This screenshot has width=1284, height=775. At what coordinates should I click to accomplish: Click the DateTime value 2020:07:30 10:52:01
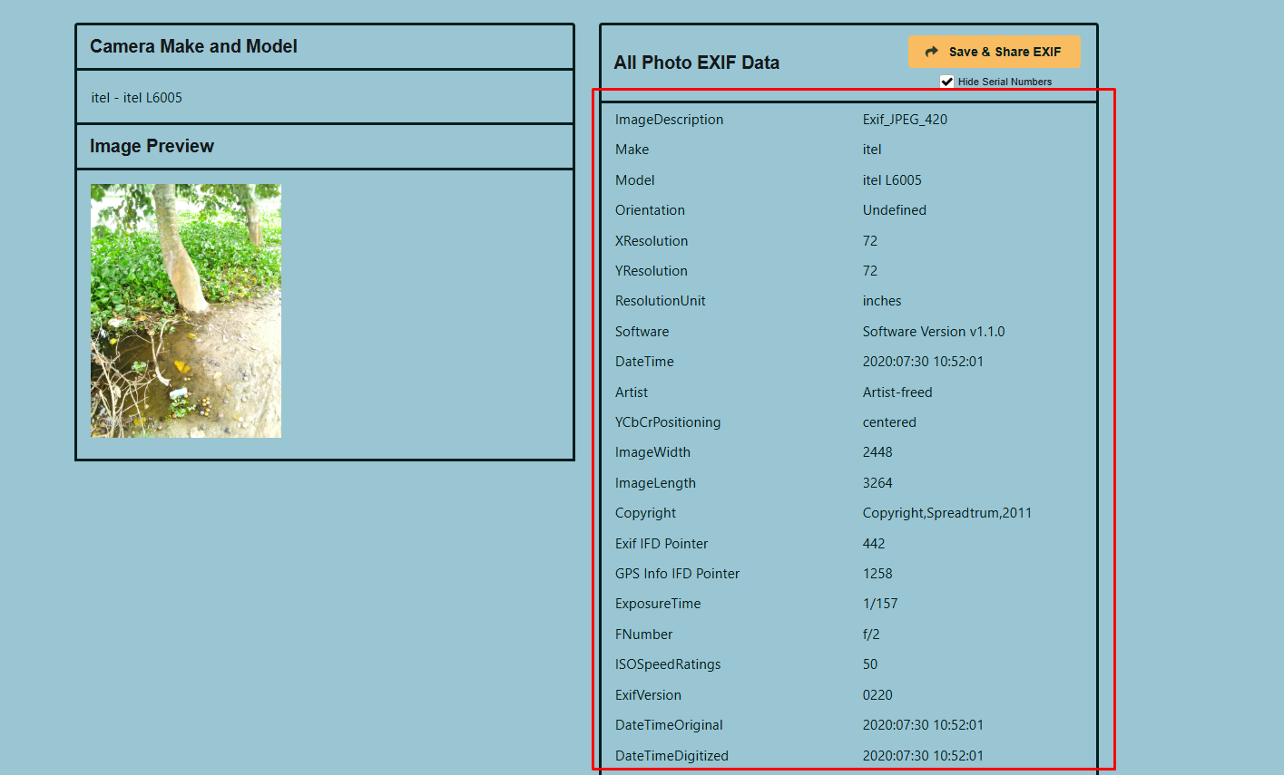pos(923,361)
